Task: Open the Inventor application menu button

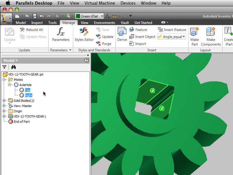Action: point(6,19)
